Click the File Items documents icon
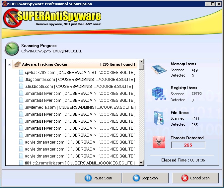 coord(160,118)
